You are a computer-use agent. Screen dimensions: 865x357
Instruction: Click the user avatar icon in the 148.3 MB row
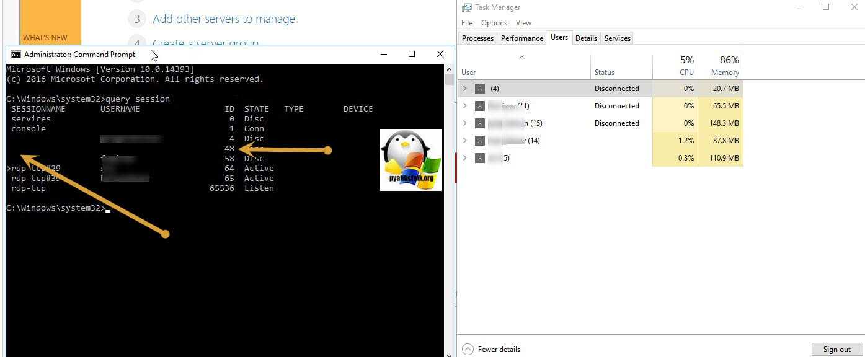point(480,123)
